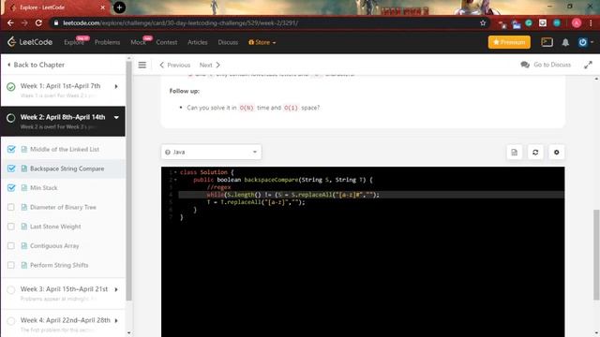Check the Perform String Shifts checkbox
600x337 pixels.
(x=11, y=265)
